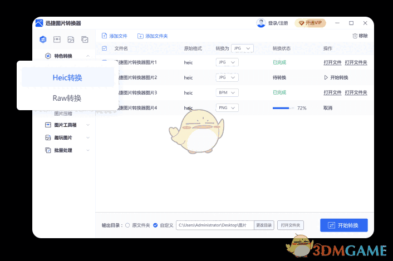The height and width of the screenshot is (261, 393).
Task: Open 登录/注册 login link
Action: point(278,23)
